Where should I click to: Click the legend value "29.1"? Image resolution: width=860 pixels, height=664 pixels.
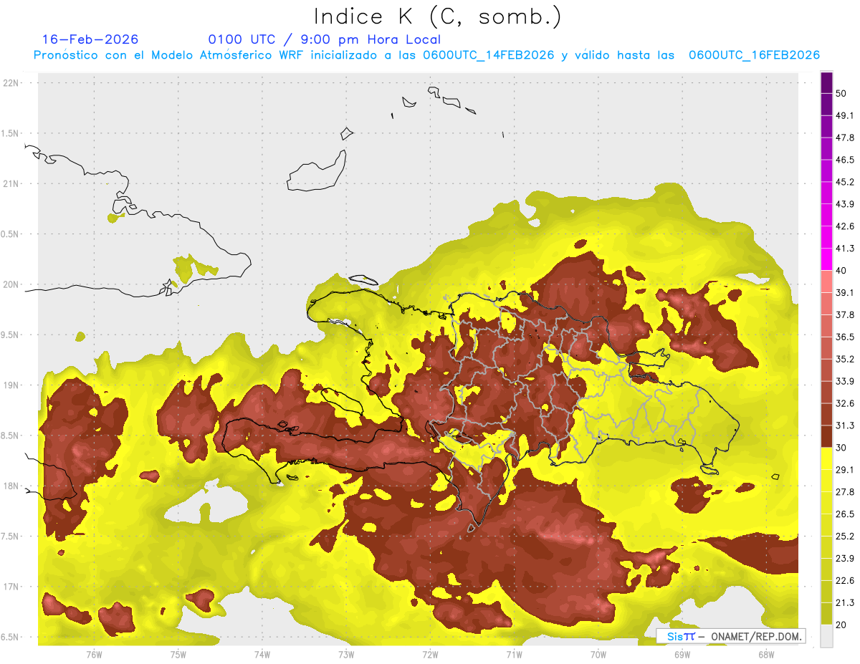click(x=845, y=470)
